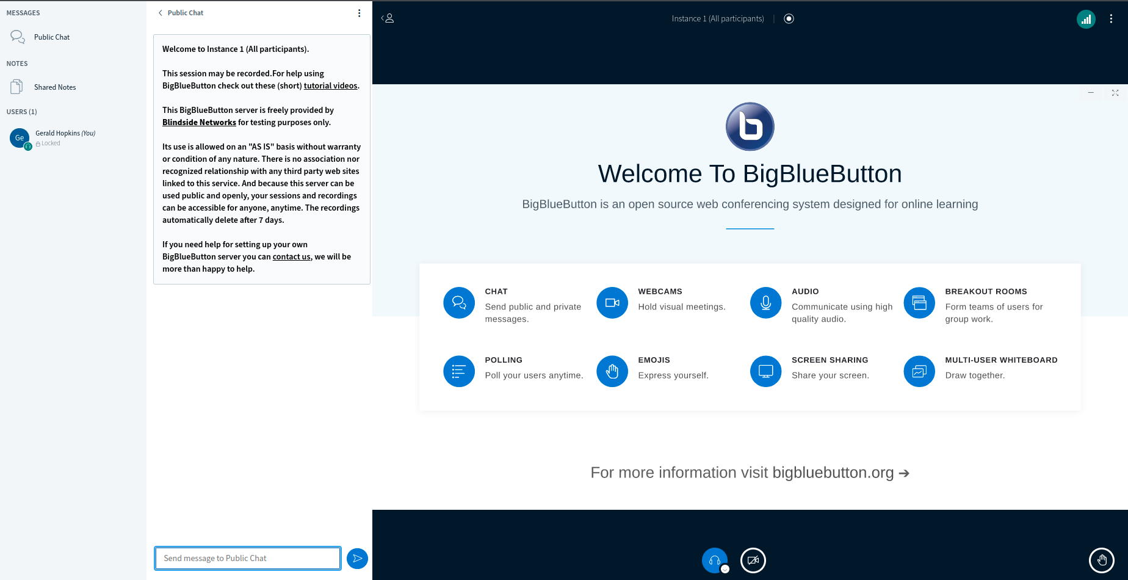This screenshot has height=580, width=1128.
Task: Click the Screen Sharing feature icon
Action: (x=766, y=371)
